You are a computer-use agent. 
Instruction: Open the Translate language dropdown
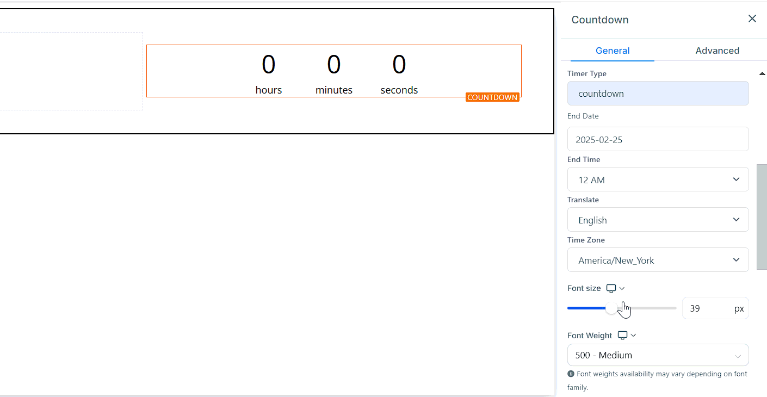pos(658,220)
